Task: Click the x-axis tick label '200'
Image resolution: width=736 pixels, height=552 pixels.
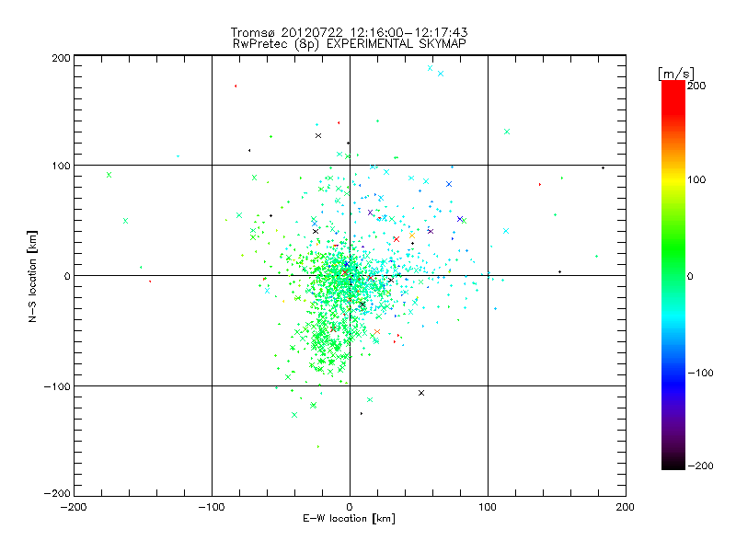Action: (626, 508)
